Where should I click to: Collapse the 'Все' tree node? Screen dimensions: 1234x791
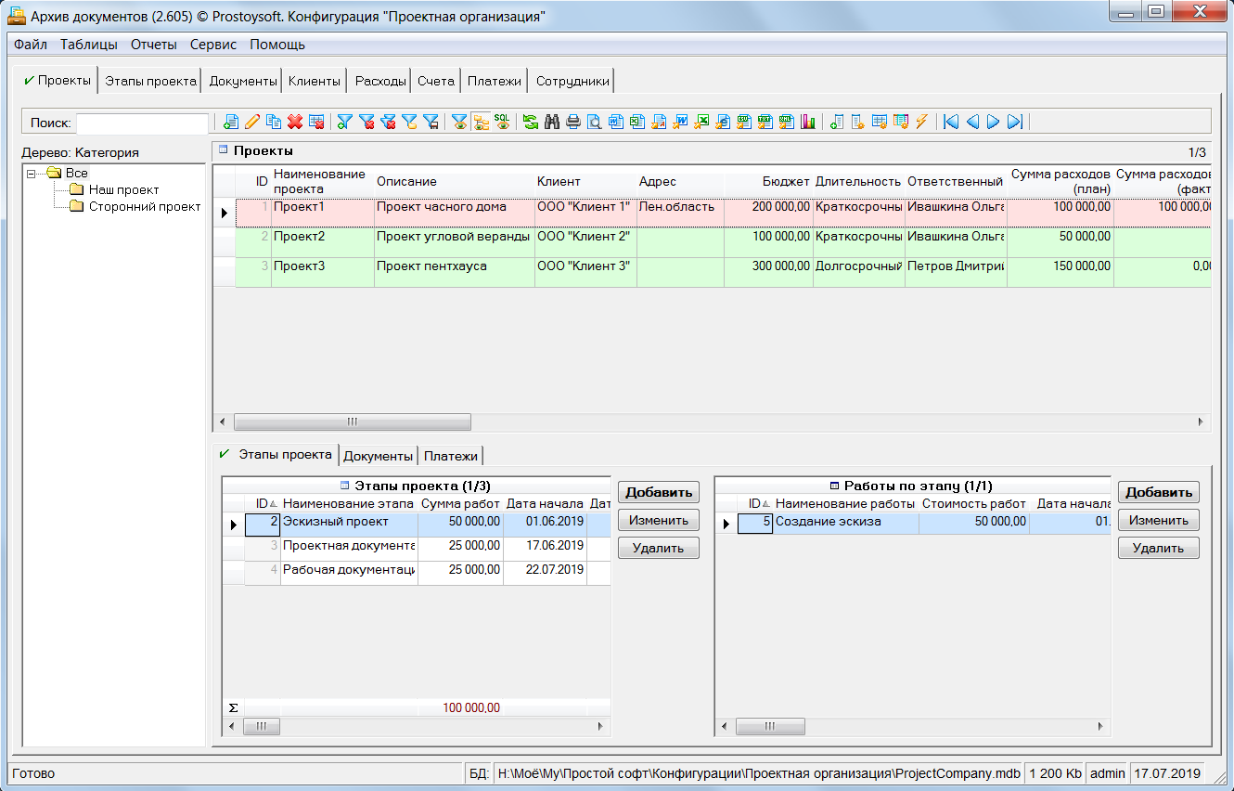coord(32,173)
